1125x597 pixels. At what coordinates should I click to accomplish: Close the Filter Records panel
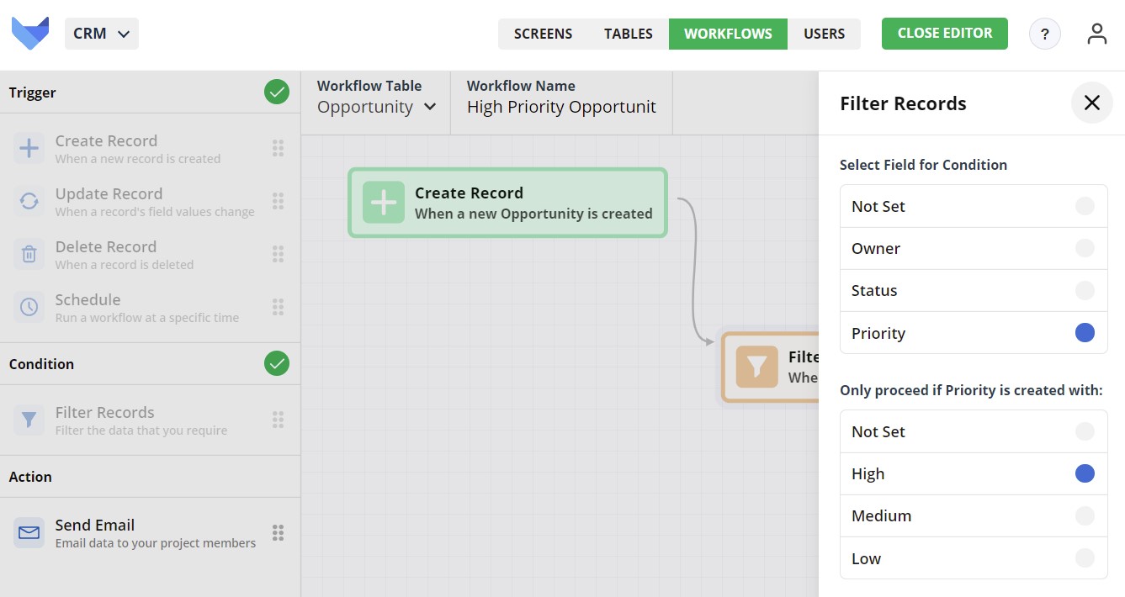click(1092, 103)
